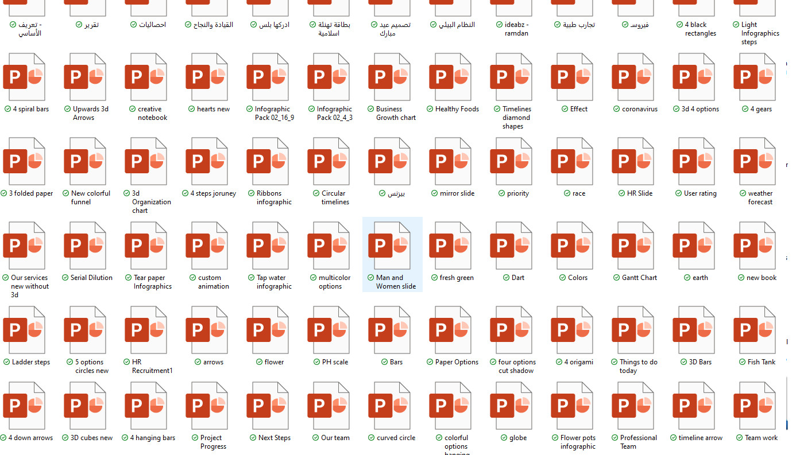
Task: Click the '4 steps joruney' file label
Action: 213,193
